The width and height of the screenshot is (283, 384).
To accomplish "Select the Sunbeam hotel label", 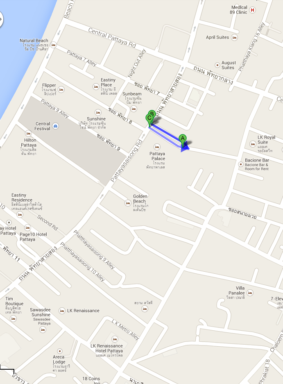I will click(132, 94).
